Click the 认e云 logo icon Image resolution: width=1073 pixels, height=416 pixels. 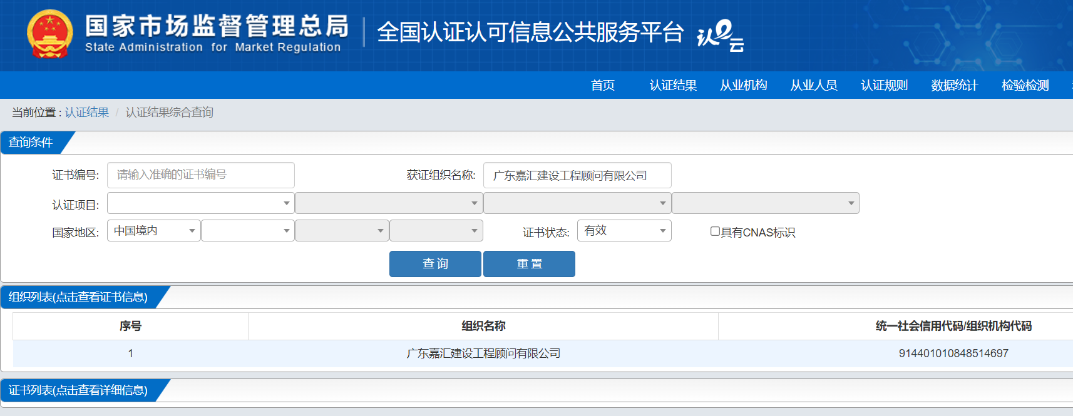pos(720,36)
